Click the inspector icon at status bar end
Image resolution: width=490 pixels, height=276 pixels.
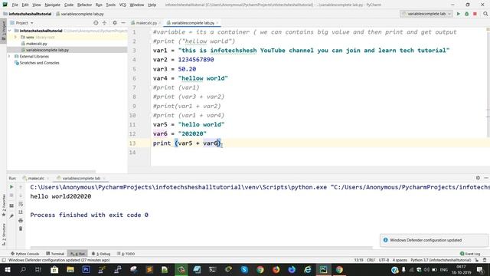[485, 260]
